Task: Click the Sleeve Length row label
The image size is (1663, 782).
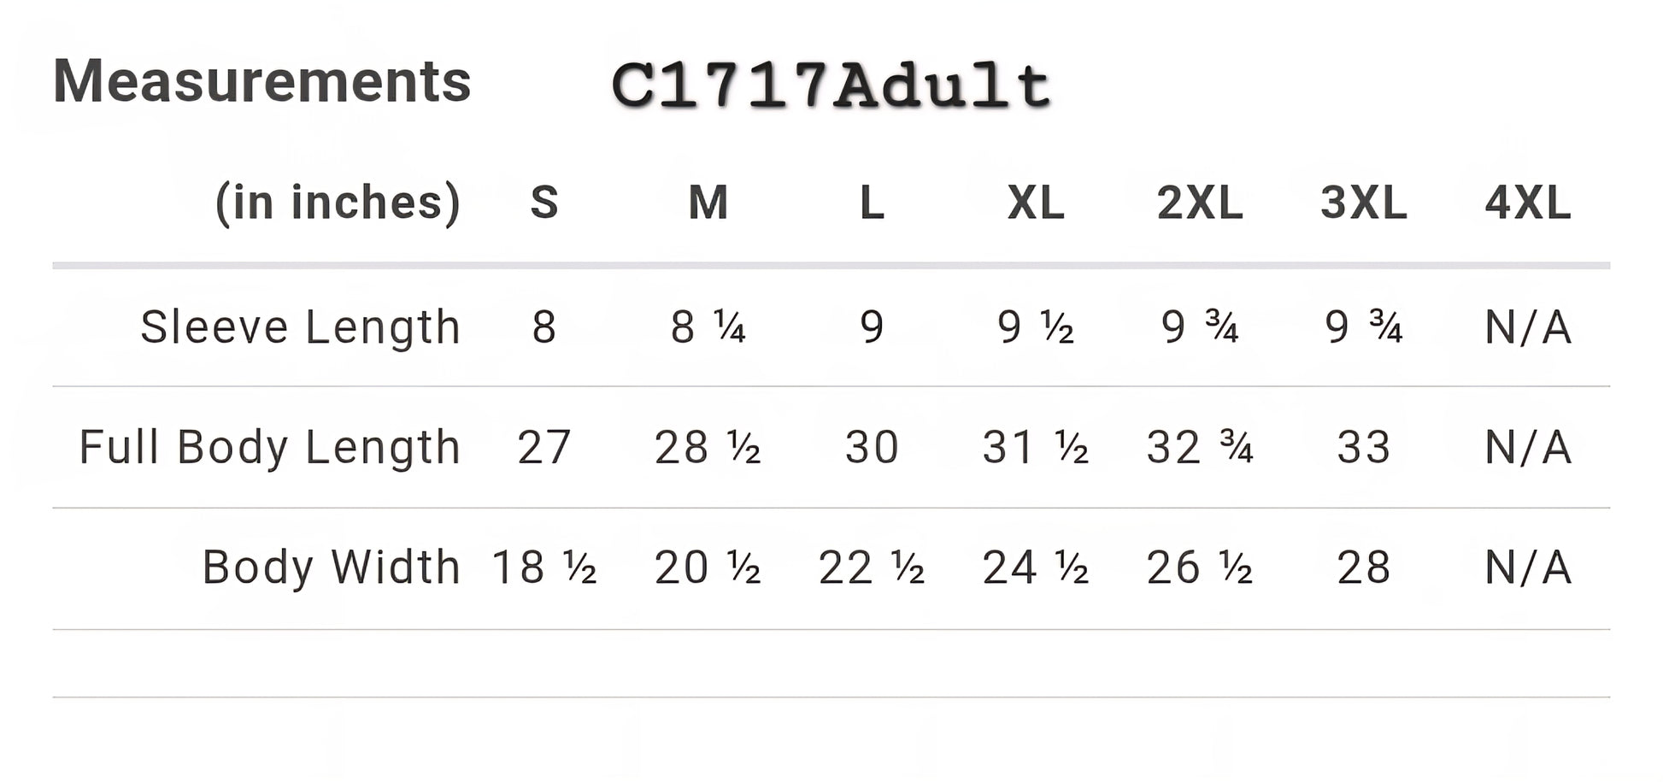Action: [x=301, y=327]
